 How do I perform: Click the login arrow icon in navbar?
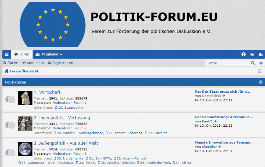coord(252,55)
